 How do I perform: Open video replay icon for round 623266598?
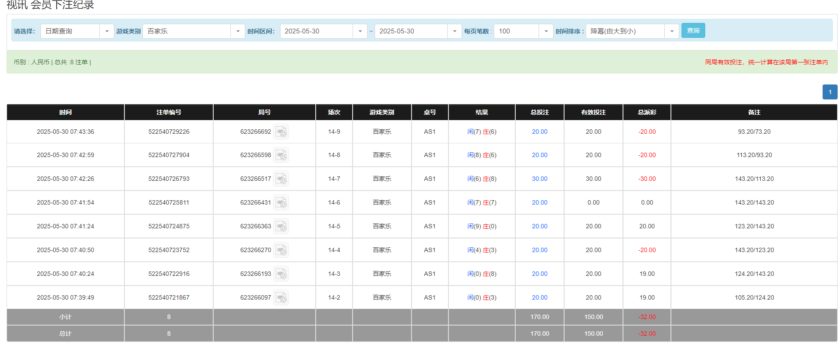[281, 155]
